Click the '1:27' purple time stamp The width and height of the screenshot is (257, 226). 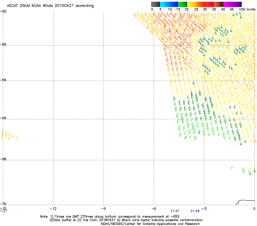(x=3, y=211)
